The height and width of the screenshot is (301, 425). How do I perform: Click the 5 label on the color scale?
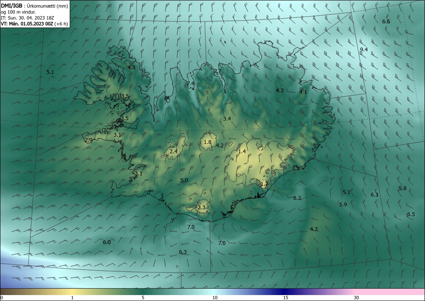(x=143, y=298)
